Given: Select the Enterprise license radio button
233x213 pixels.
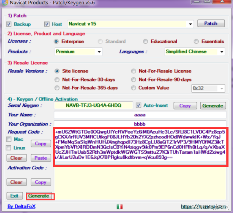Looking at the screenshot, I should [56, 41].
